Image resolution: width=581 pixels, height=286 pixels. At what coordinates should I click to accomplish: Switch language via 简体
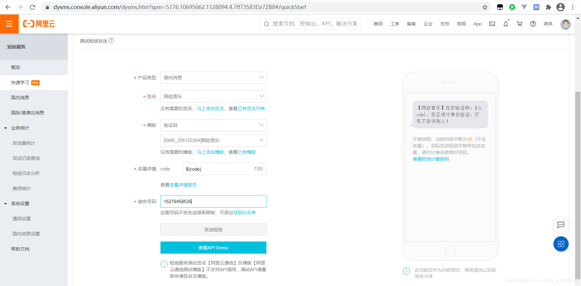(x=548, y=24)
